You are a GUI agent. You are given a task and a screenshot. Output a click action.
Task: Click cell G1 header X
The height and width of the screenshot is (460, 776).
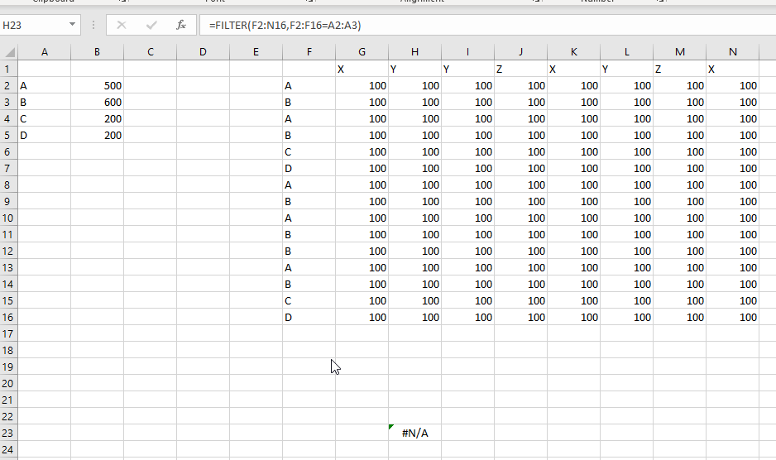[362, 69]
